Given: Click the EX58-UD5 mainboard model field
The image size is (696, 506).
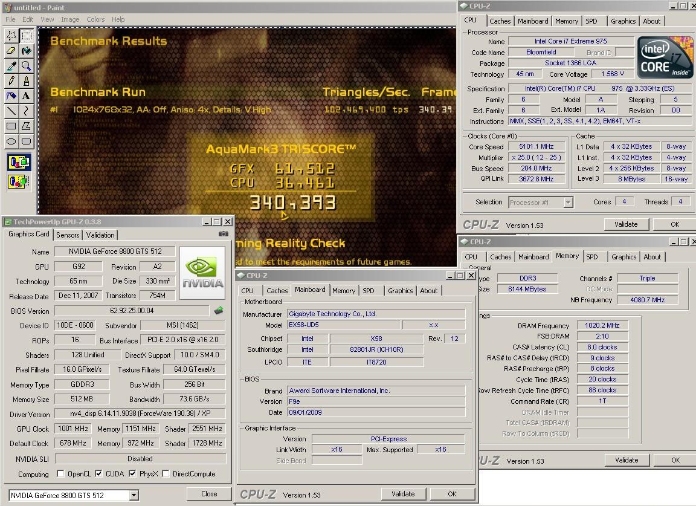Looking at the screenshot, I should [x=344, y=325].
